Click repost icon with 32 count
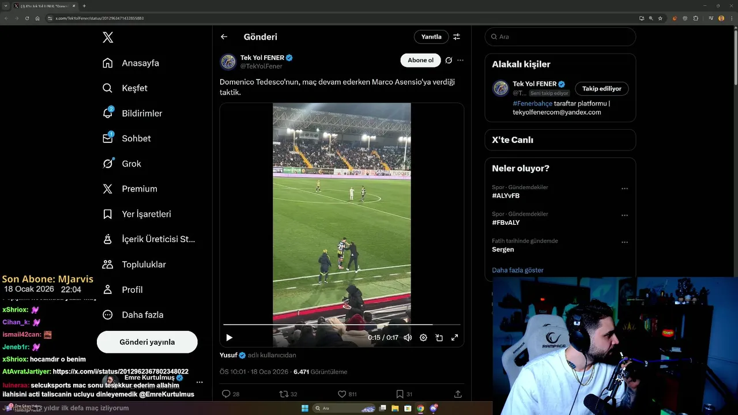 (x=288, y=394)
